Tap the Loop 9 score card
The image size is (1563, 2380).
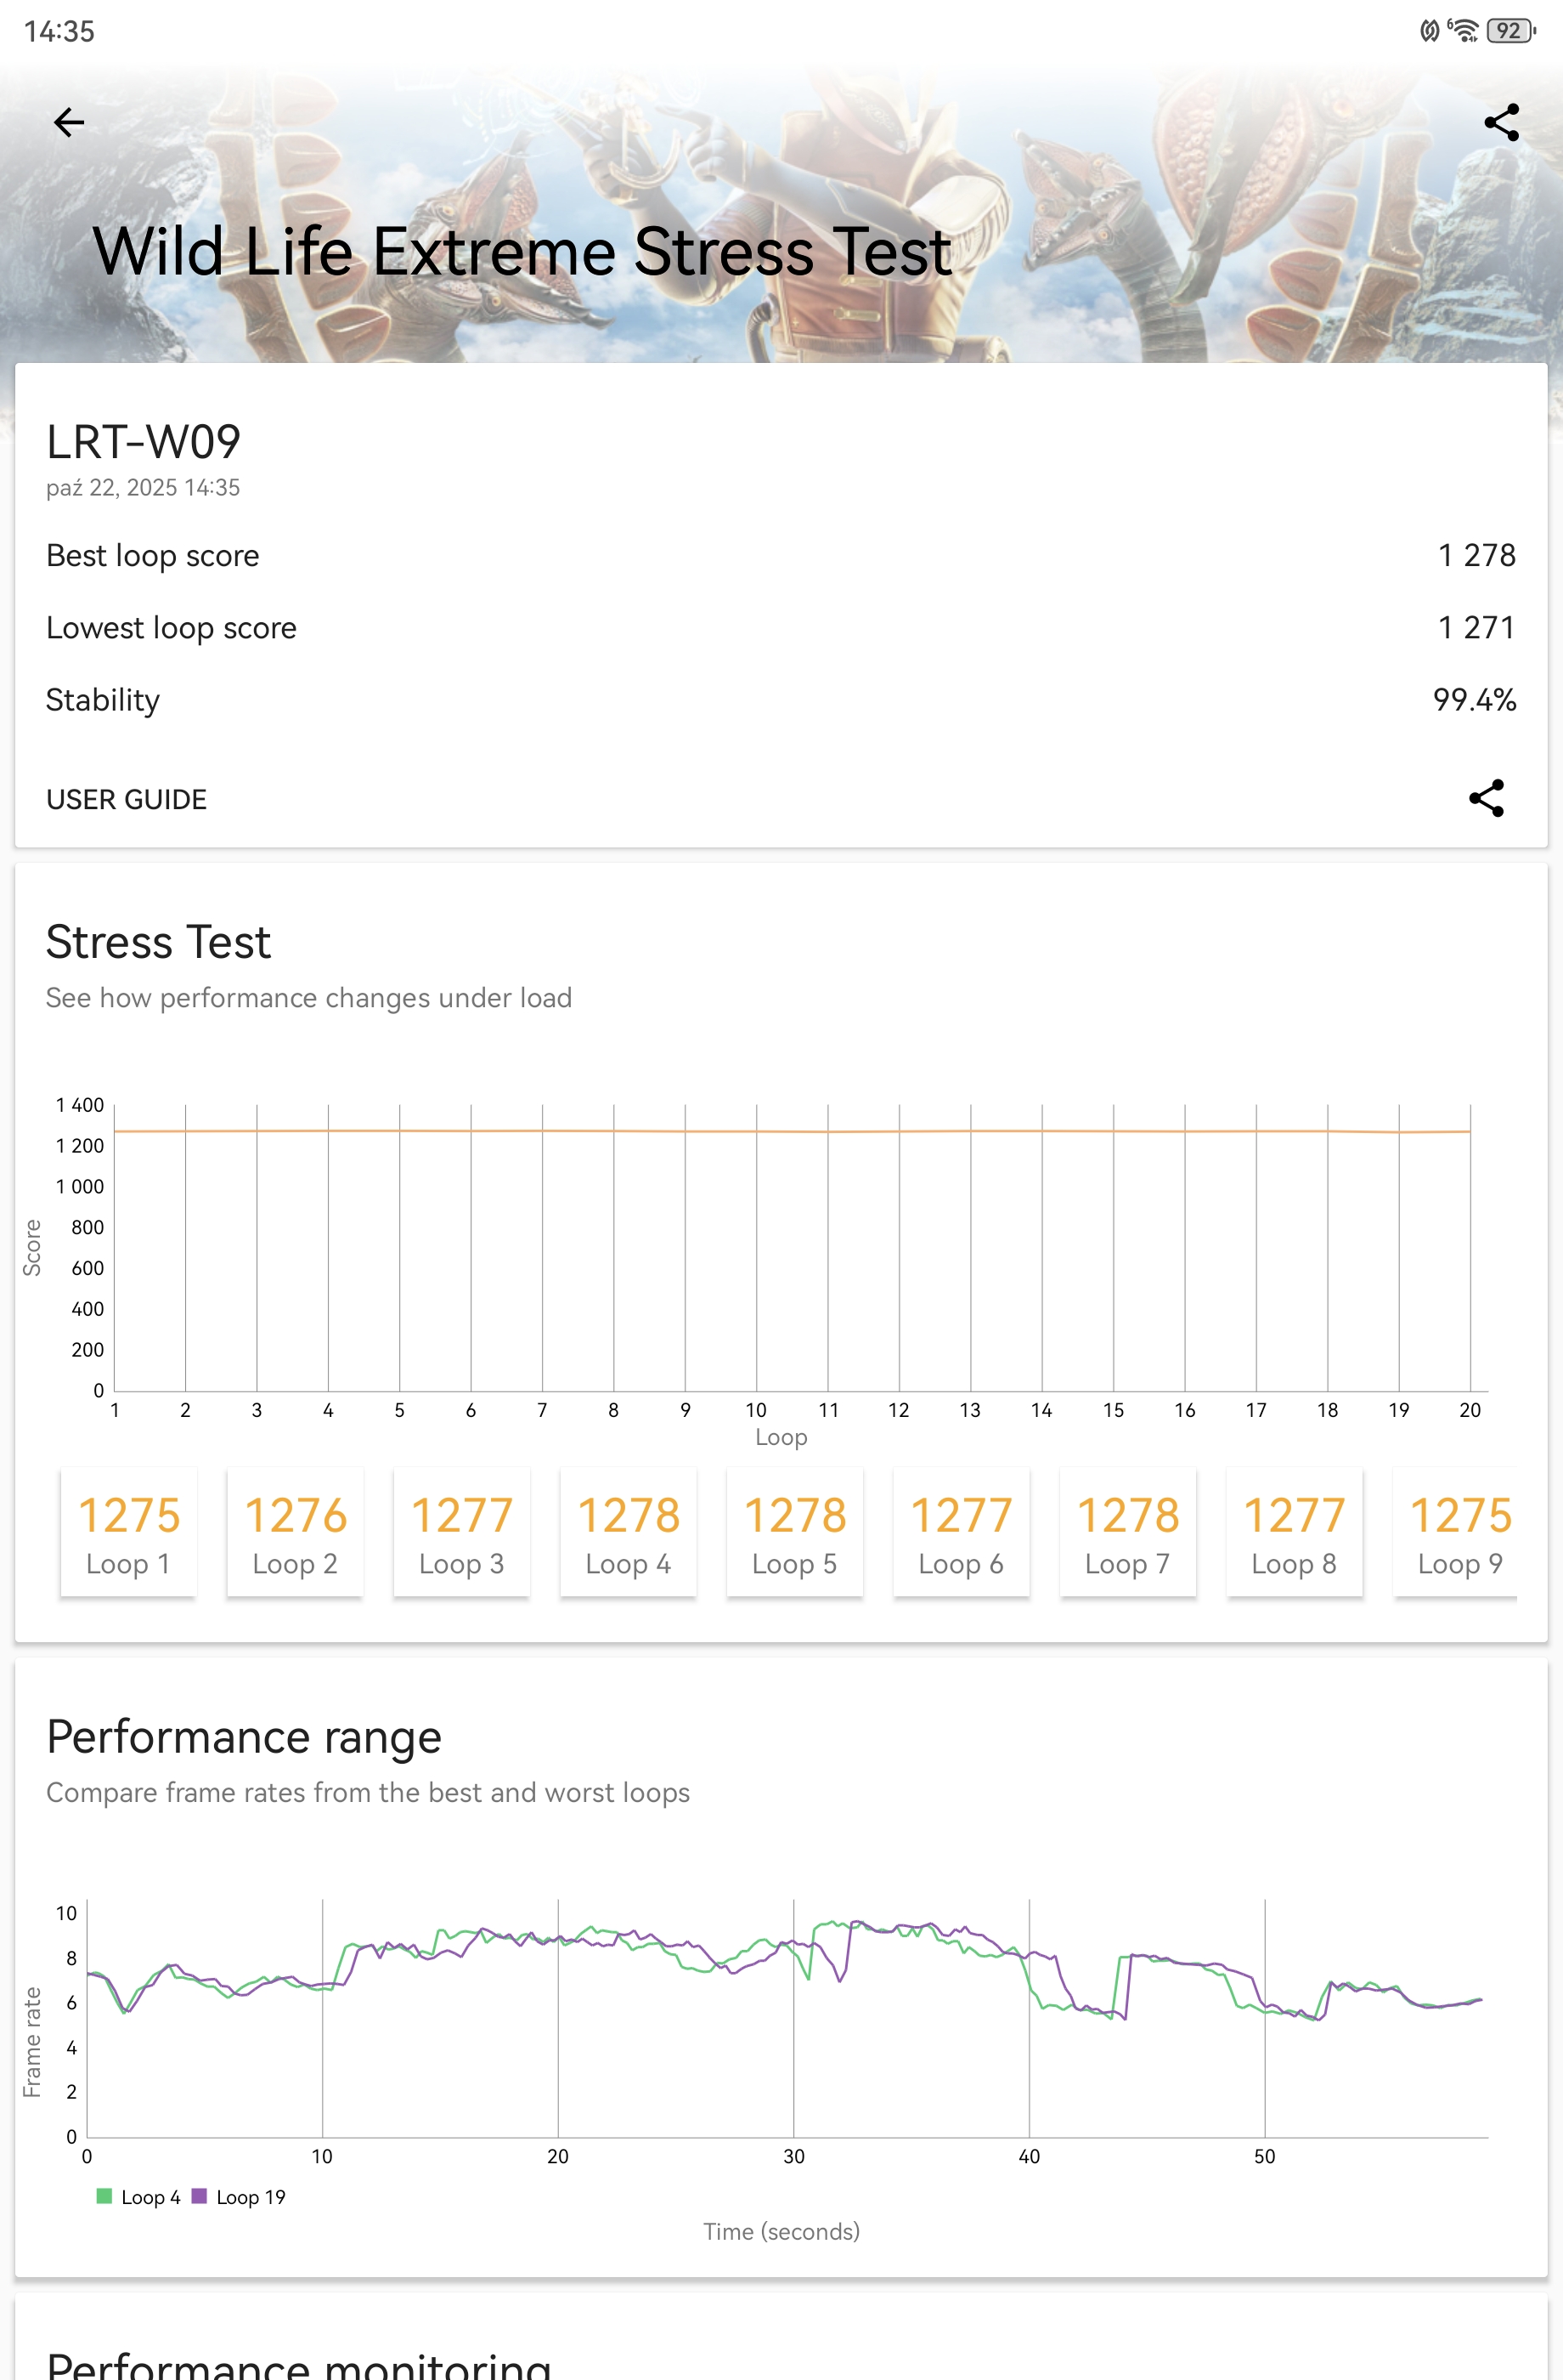[x=1459, y=1532]
